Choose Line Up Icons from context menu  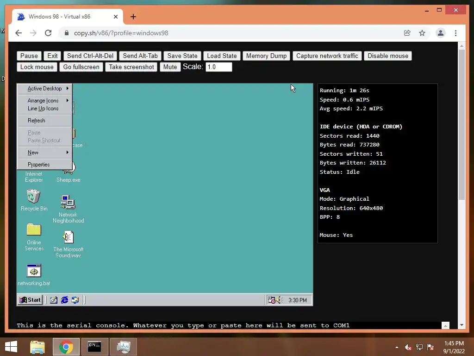(45, 108)
